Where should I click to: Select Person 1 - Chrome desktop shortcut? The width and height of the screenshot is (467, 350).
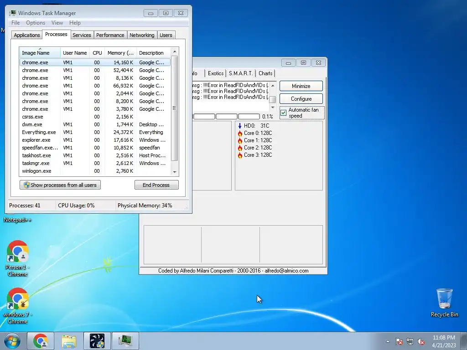click(18, 258)
